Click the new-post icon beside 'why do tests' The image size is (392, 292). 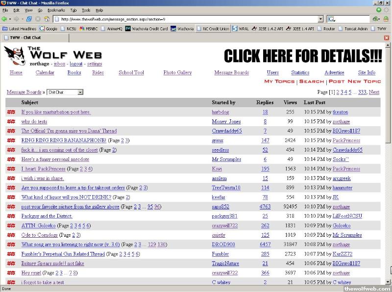[x=11, y=122]
